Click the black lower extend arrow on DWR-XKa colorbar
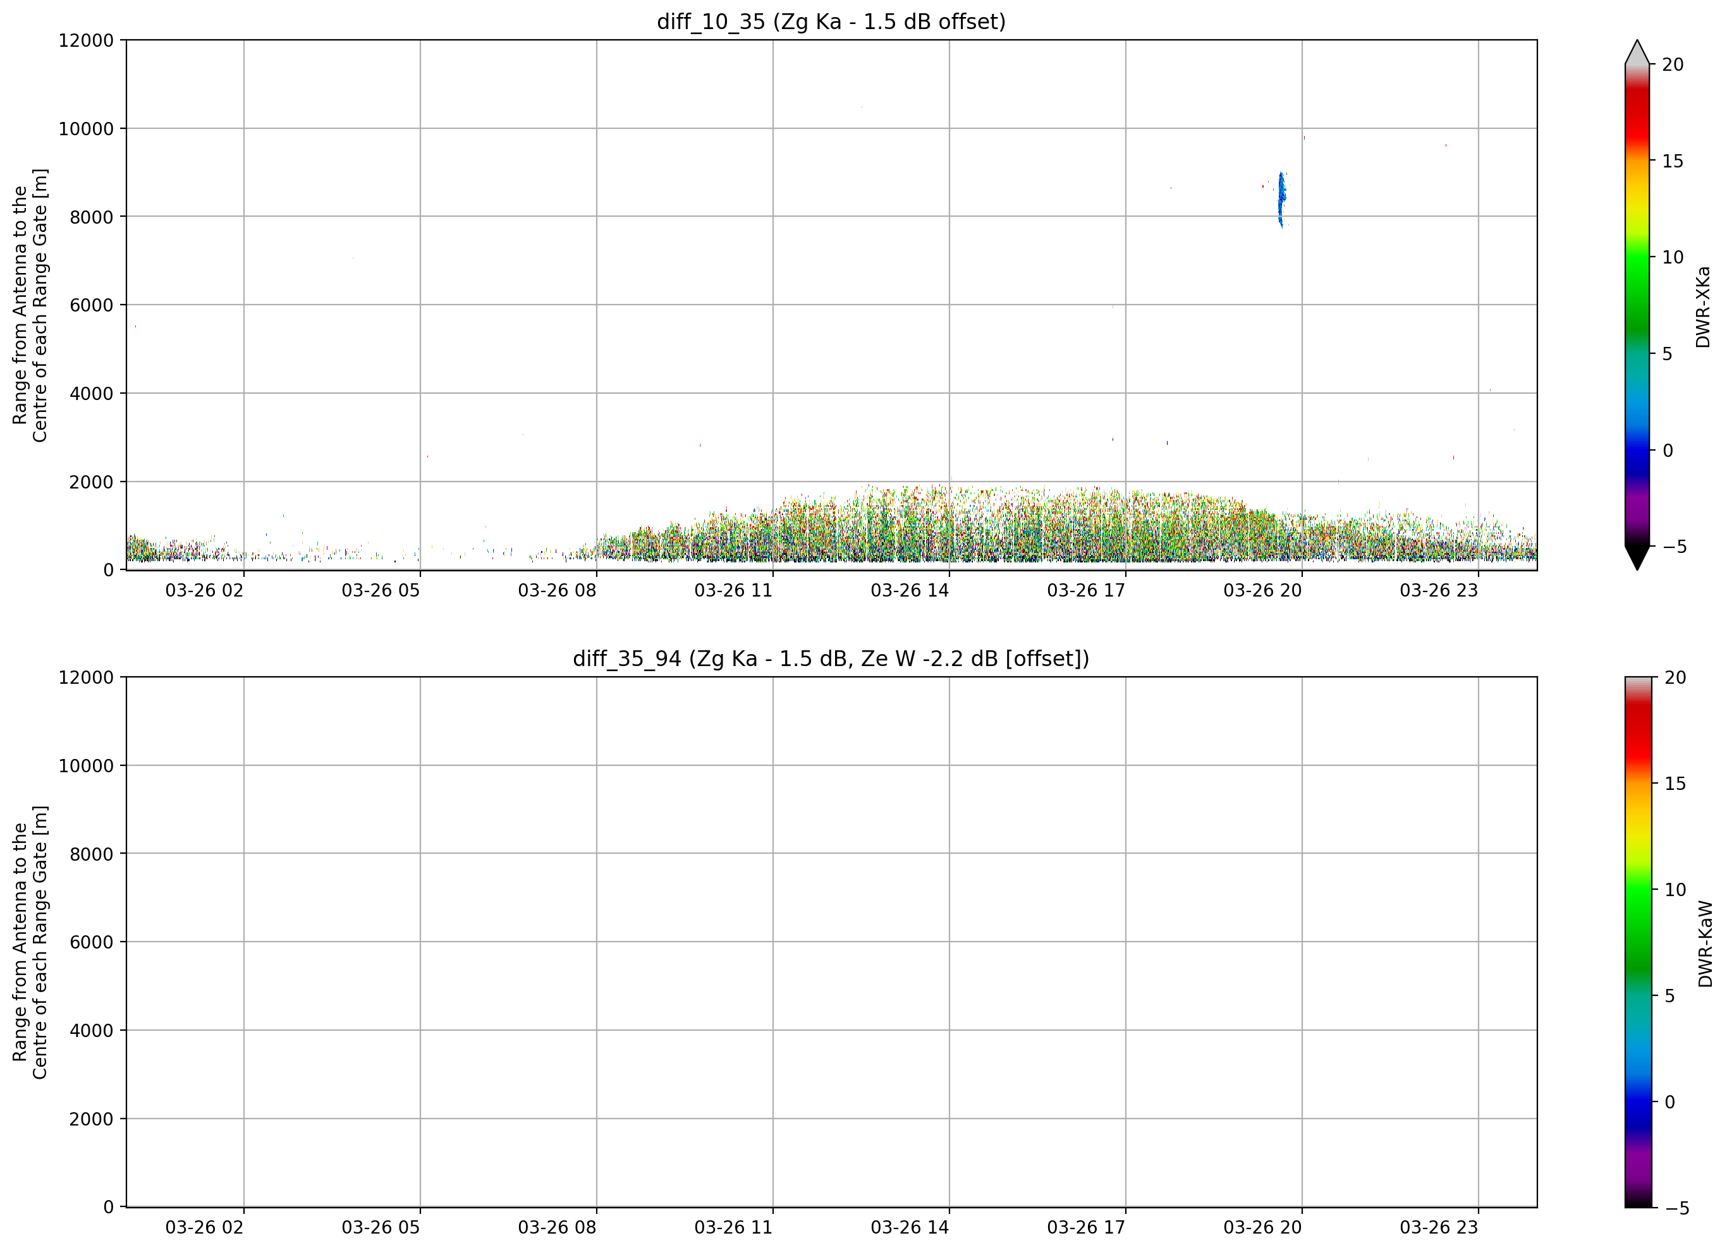 click(1637, 557)
